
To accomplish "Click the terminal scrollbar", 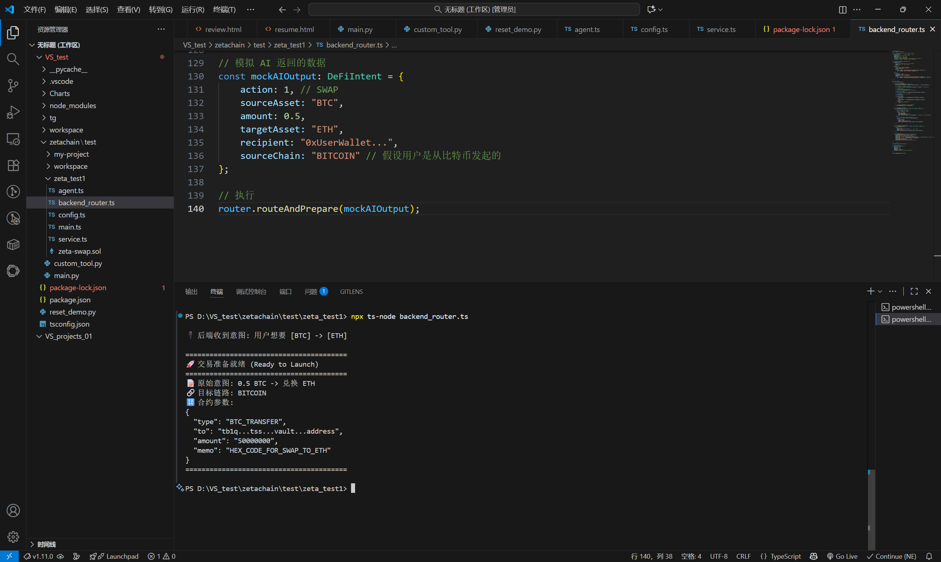I will [871, 509].
